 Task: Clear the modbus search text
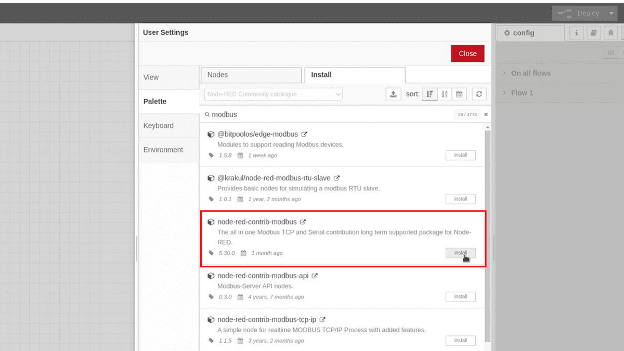point(486,114)
